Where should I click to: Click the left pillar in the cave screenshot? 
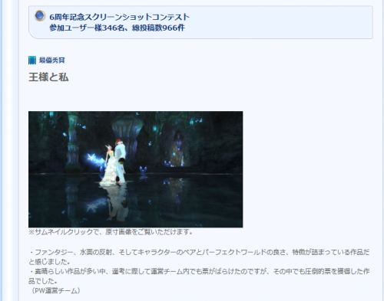point(72,143)
